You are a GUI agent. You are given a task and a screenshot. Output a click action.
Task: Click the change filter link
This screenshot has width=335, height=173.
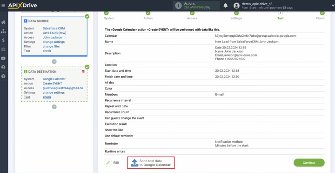tap(51, 46)
